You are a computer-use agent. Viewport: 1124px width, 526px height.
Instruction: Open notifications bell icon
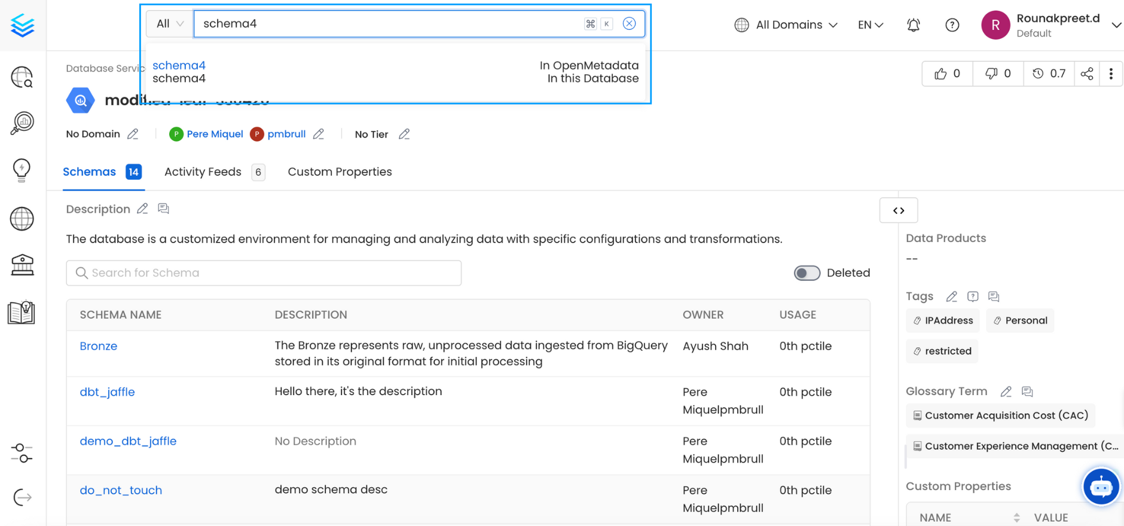pos(914,25)
